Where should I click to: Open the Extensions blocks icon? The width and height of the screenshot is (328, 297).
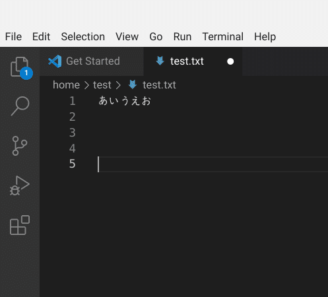click(20, 225)
